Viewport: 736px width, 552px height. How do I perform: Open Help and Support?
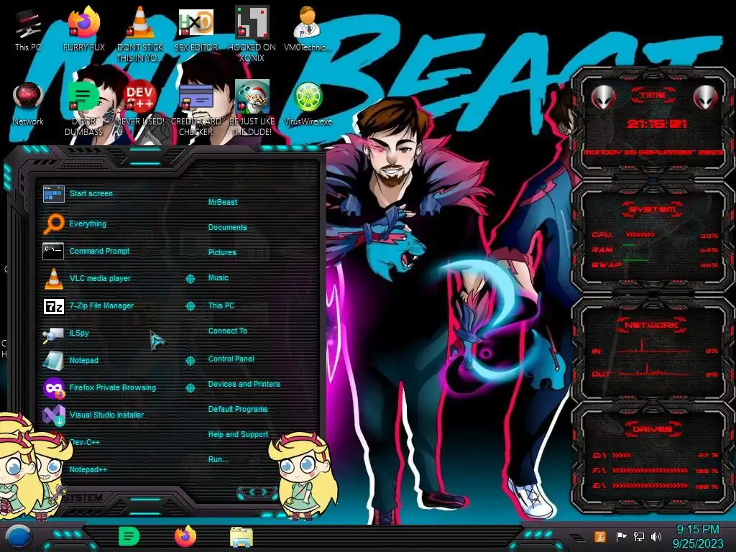(x=238, y=435)
